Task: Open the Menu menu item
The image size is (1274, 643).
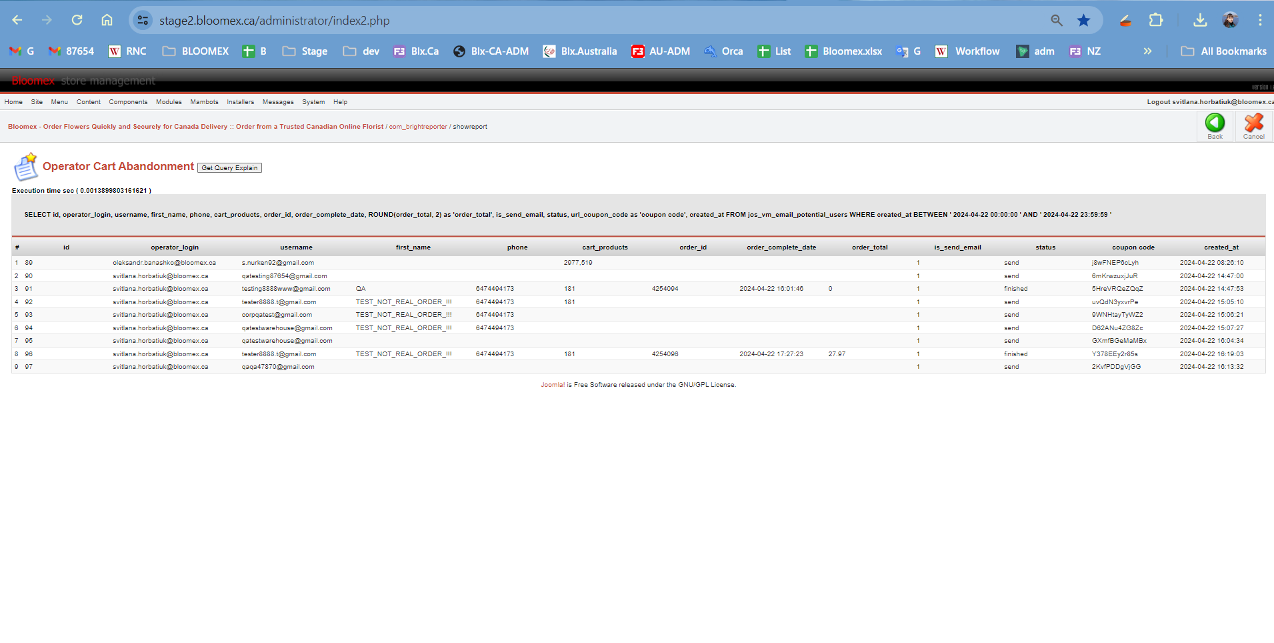Action: click(59, 102)
